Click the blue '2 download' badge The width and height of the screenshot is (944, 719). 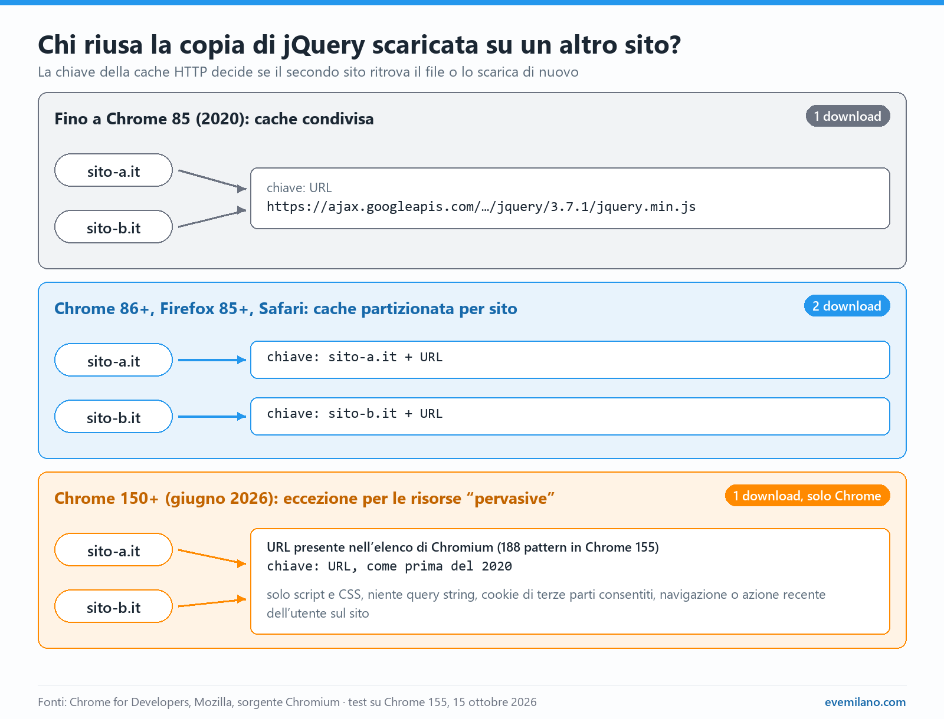coord(847,306)
